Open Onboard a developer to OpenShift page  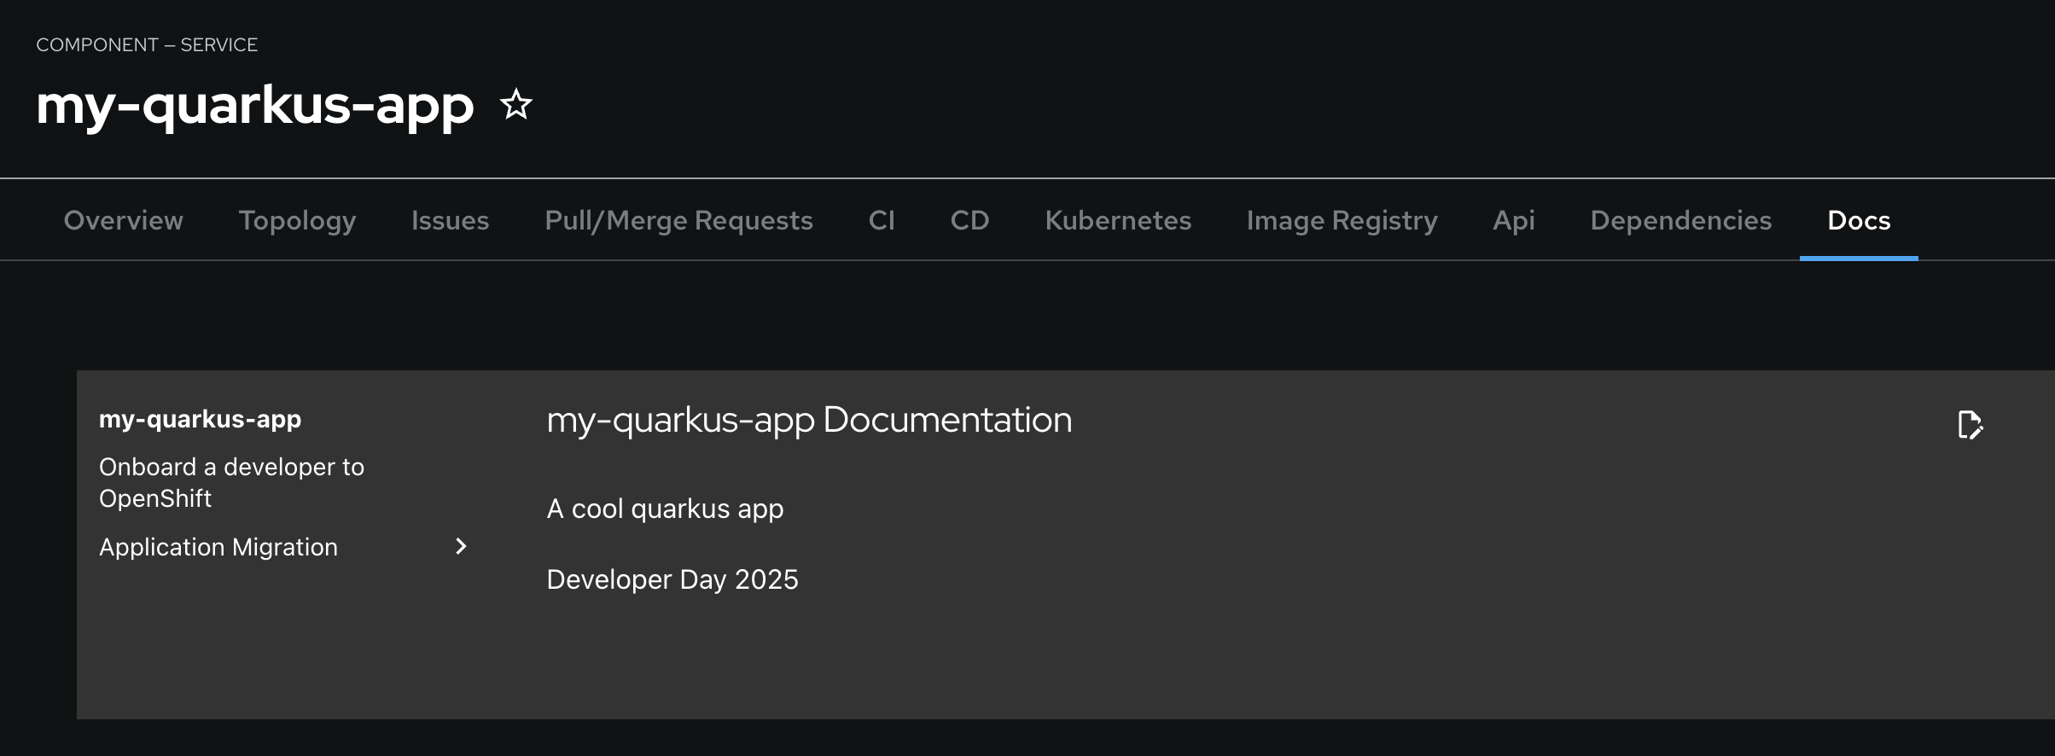pyautogui.click(x=231, y=482)
